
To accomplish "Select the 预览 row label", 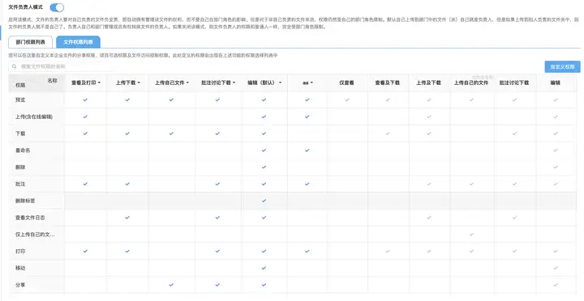I will 20,100.
